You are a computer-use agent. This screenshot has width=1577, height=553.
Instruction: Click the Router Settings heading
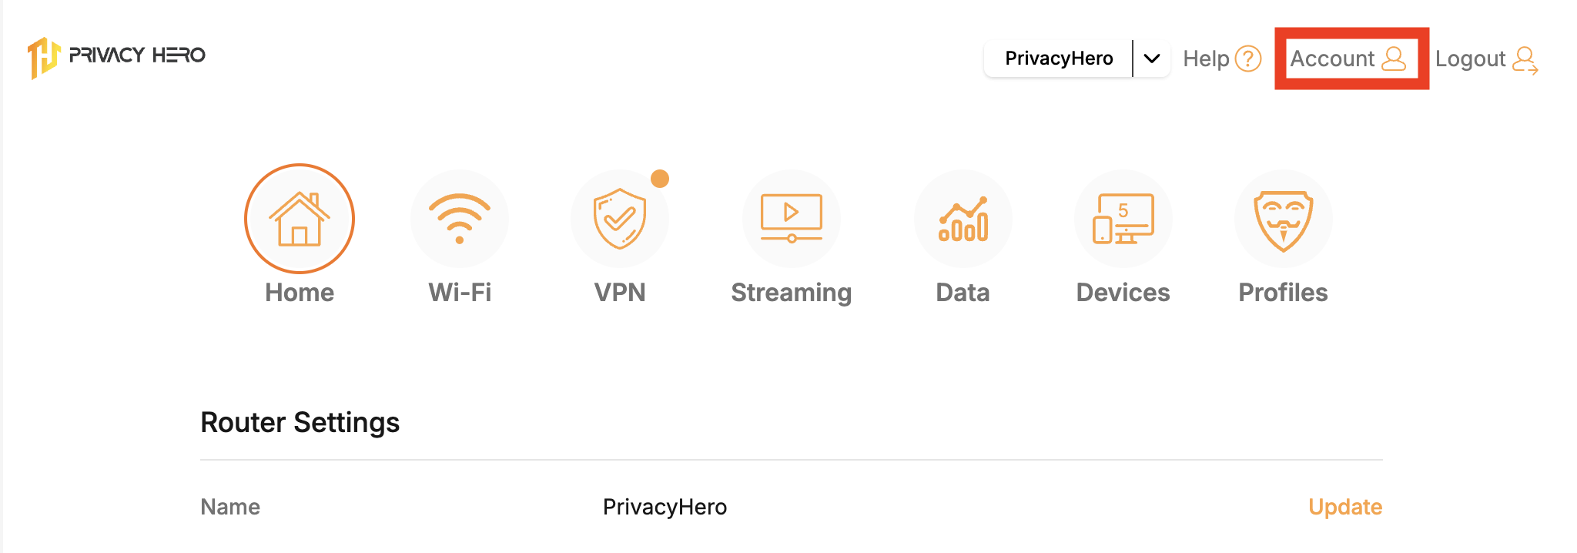pyautogui.click(x=300, y=422)
